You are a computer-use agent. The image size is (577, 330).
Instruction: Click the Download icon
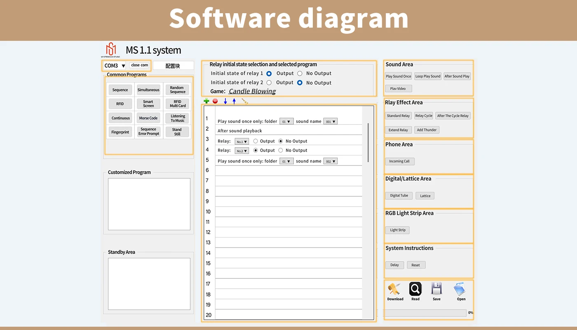click(395, 289)
